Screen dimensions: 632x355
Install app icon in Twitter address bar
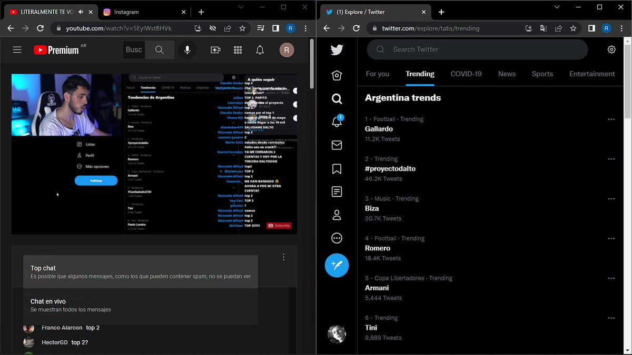tap(529, 28)
